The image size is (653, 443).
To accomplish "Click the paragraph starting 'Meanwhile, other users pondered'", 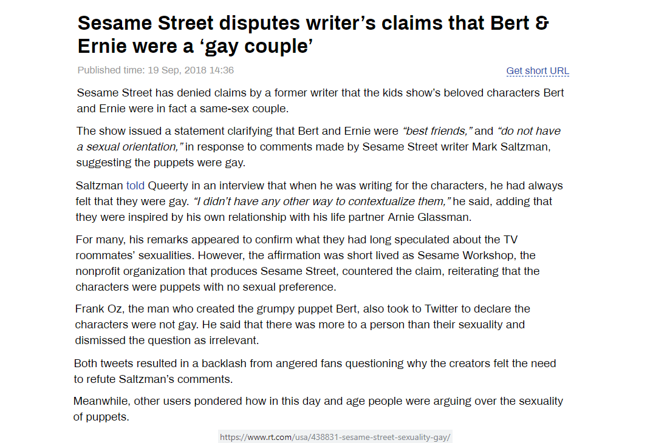I will coord(318,409).
